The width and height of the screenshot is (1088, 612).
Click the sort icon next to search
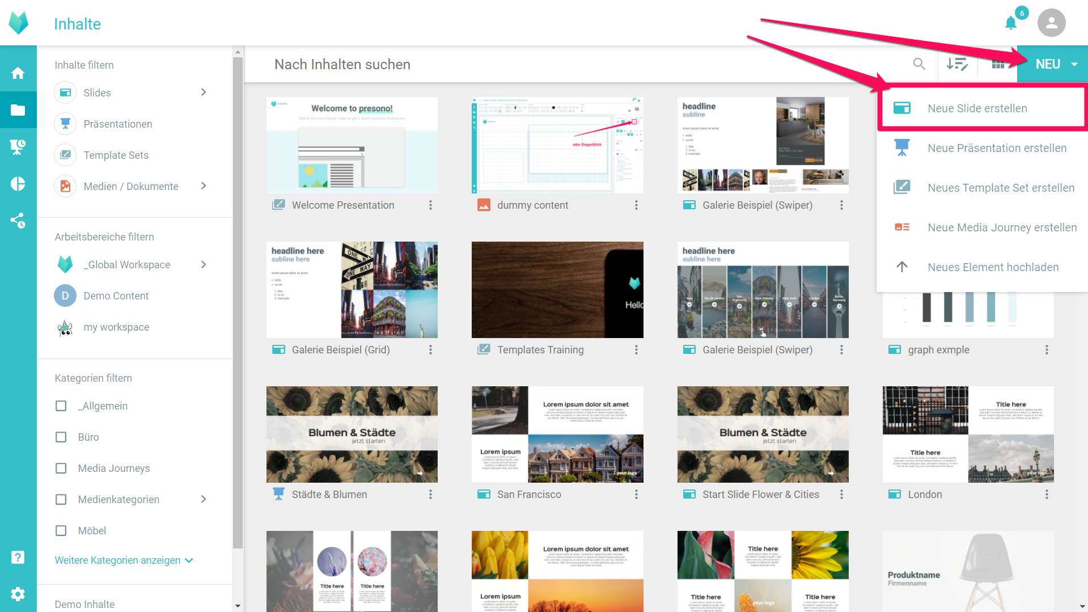click(x=958, y=64)
